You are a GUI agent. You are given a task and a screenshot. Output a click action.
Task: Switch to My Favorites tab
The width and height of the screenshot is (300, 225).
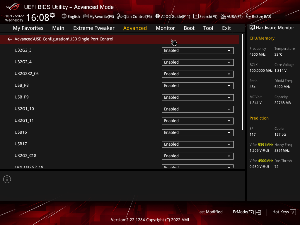[x=28, y=28]
